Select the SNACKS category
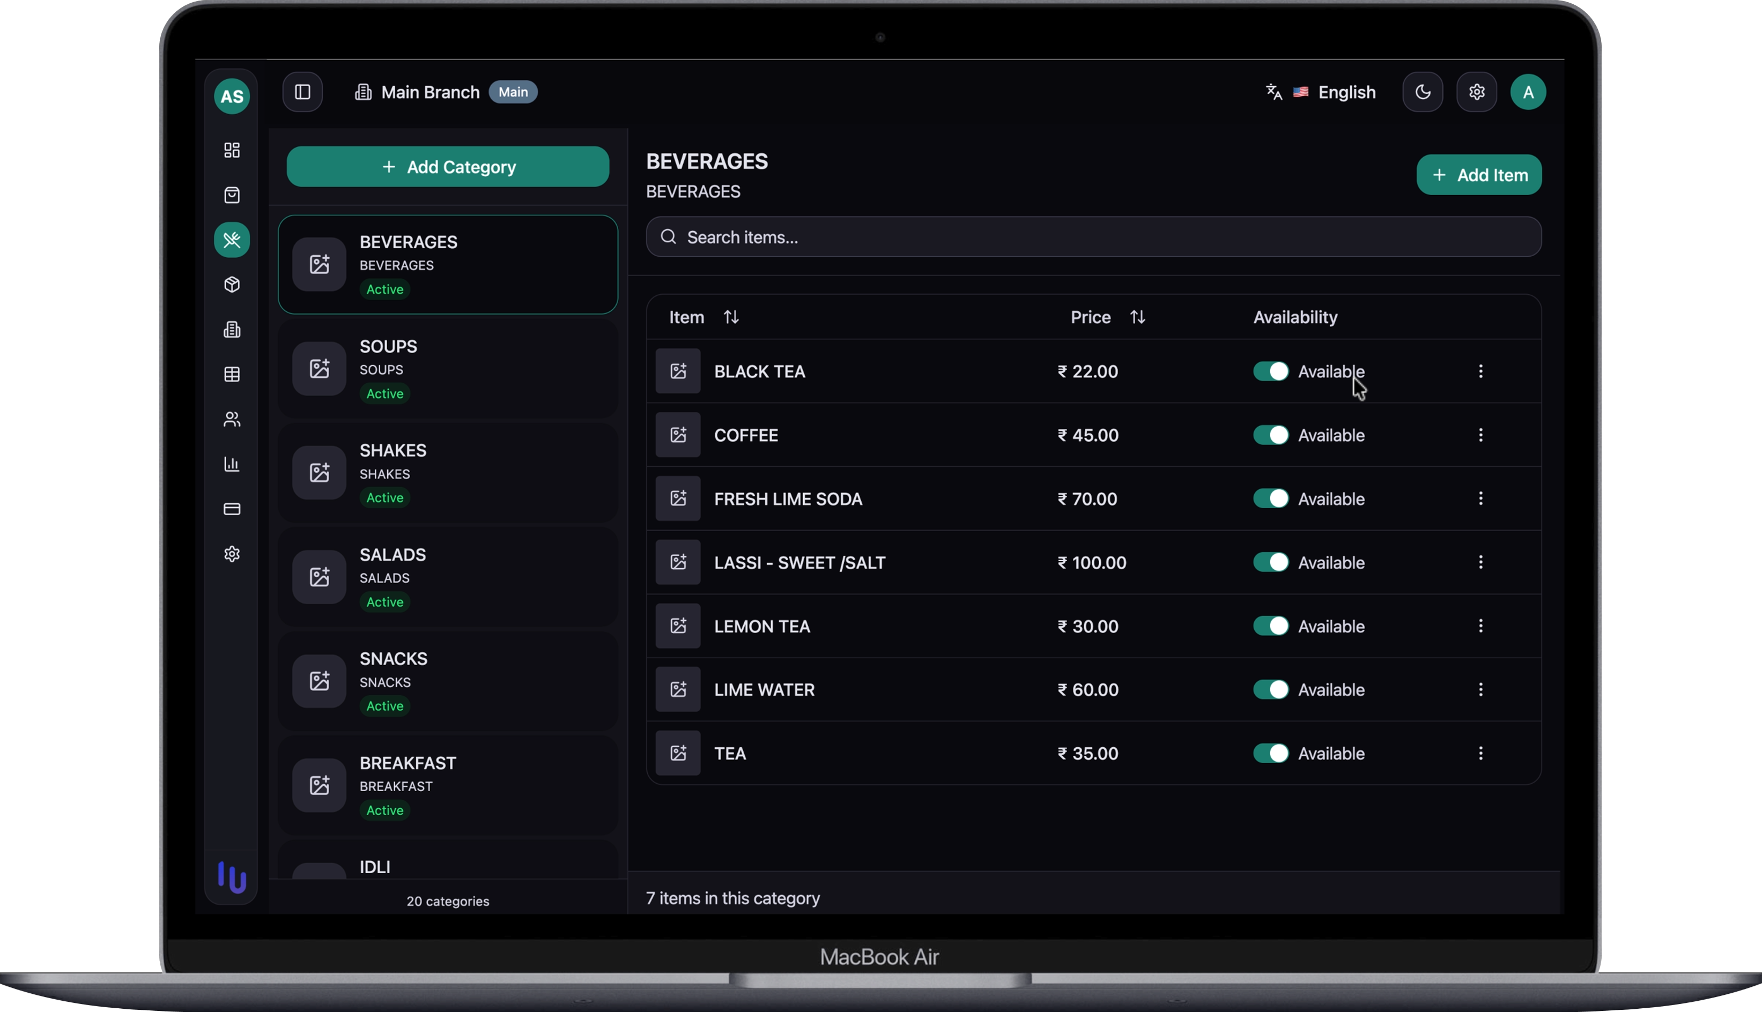The height and width of the screenshot is (1012, 1762). [448, 681]
